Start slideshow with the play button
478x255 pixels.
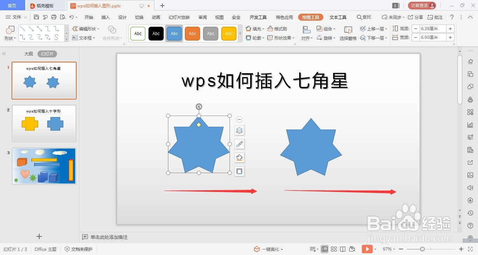point(367,249)
